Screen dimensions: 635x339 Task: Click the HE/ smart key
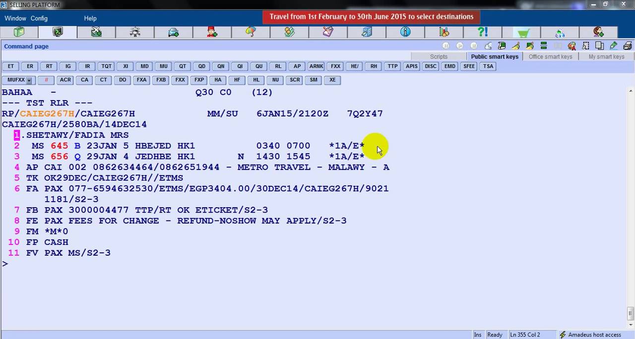[354, 66]
